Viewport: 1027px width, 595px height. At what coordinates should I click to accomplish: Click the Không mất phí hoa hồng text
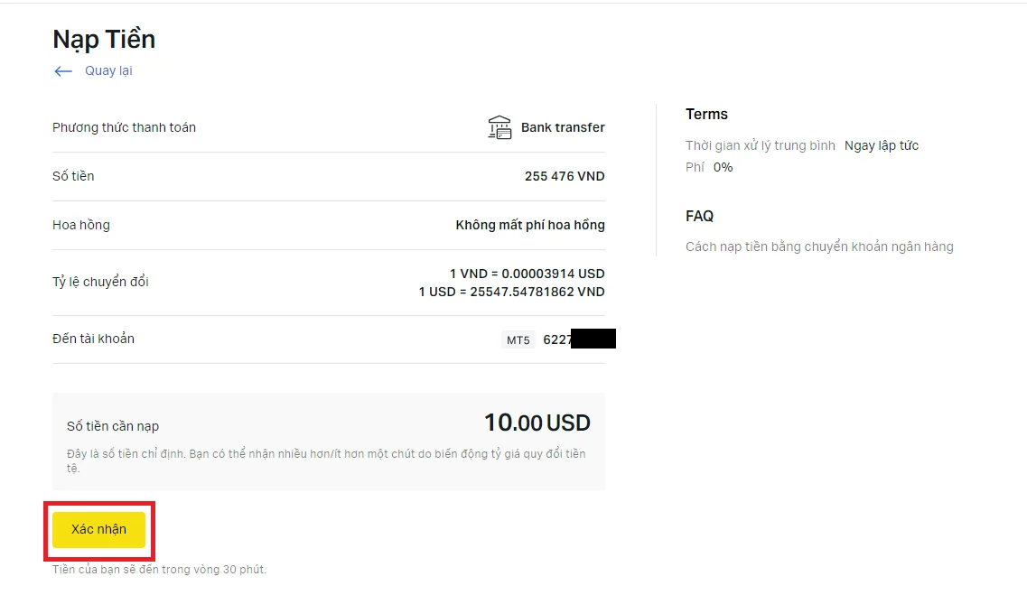(530, 225)
